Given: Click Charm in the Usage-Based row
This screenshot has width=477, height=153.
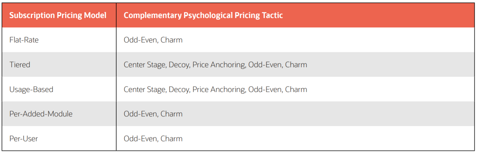Looking at the screenshot, I should [296, 89].
